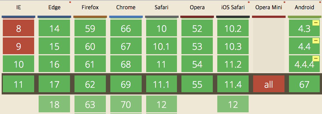Viewport: 322px width, 114px height.
Task: Click the IE 10 support cell
Action: 18,63
